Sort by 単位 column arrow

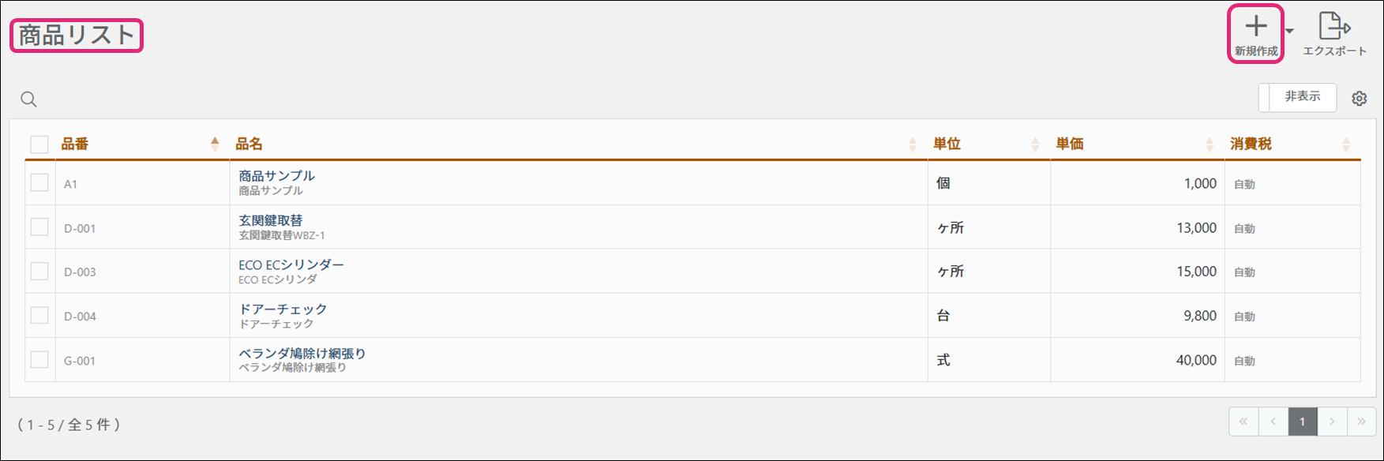pos(1035,144)
